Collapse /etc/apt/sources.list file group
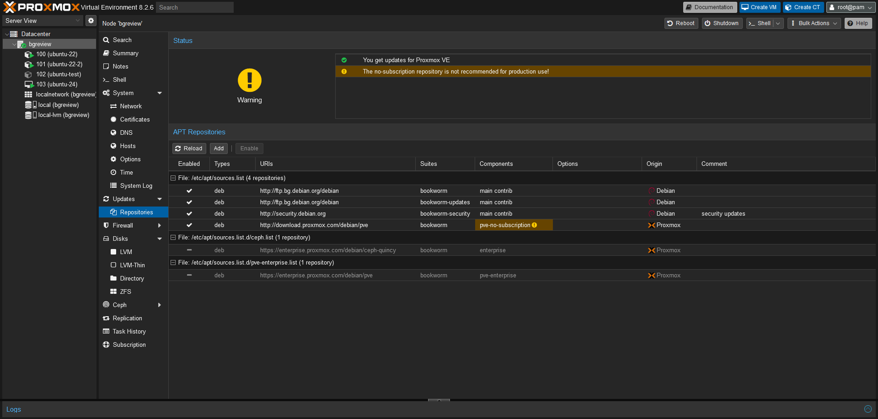This screenshot has height=419, width=878. [173, 178]
